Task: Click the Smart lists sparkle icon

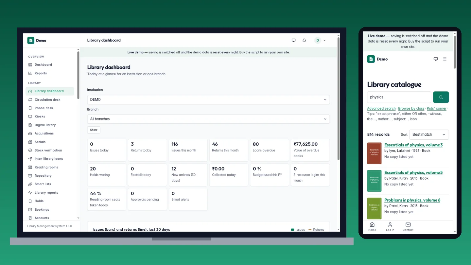Action: pyautogui.click(x=30, y=184)
